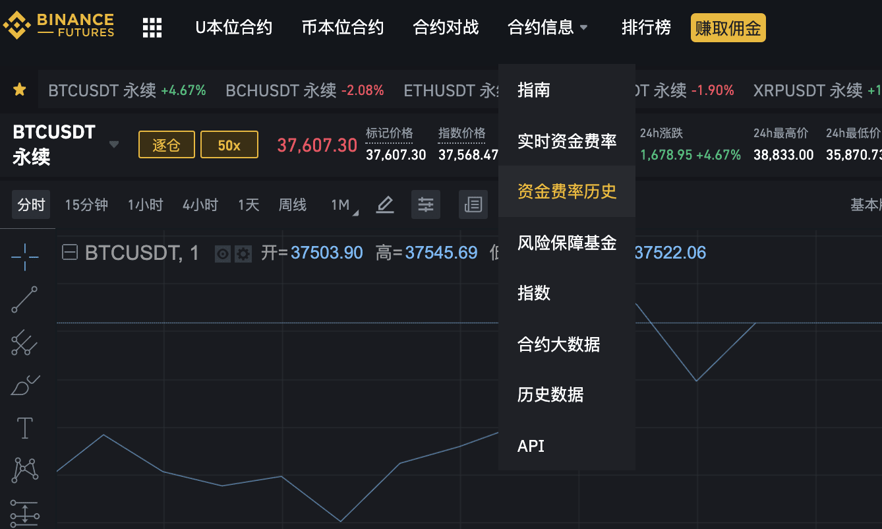Select the trend line drawing tool

click(x=24, y=299)
